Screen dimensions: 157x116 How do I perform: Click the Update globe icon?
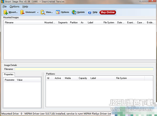[x=74, y=12]
